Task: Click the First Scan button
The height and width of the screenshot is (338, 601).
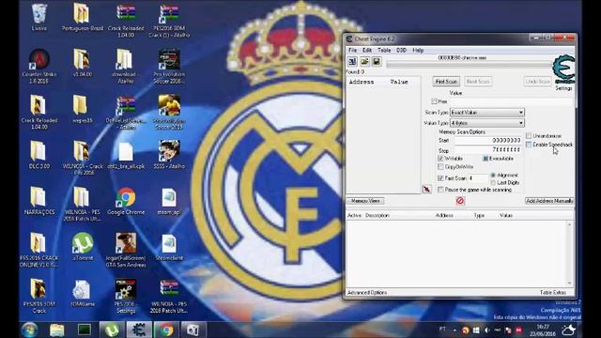Action: coord(446,82)
